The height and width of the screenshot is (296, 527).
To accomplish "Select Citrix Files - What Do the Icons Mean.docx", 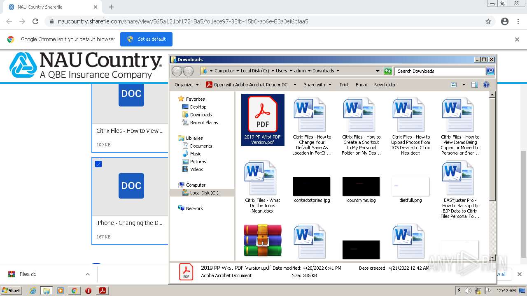I will [262, 187].
